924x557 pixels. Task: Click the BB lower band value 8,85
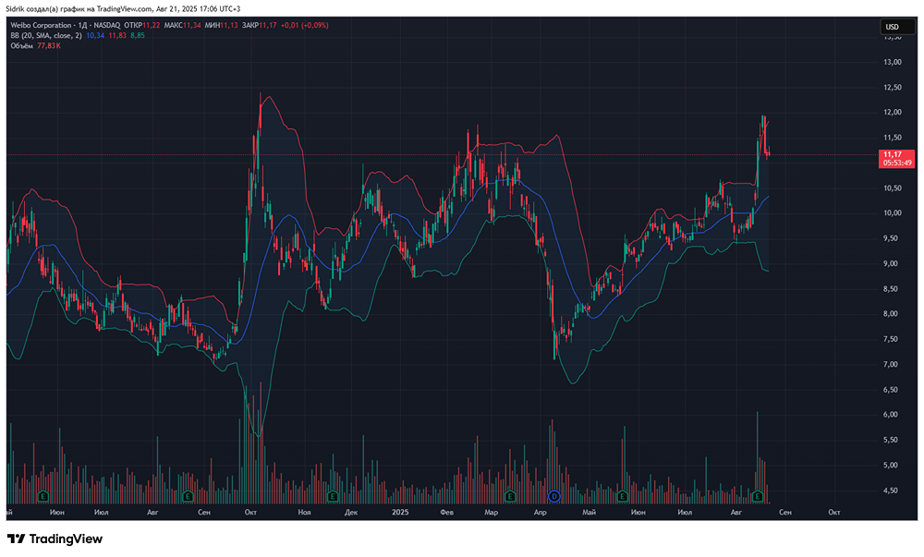click(138, 35)
